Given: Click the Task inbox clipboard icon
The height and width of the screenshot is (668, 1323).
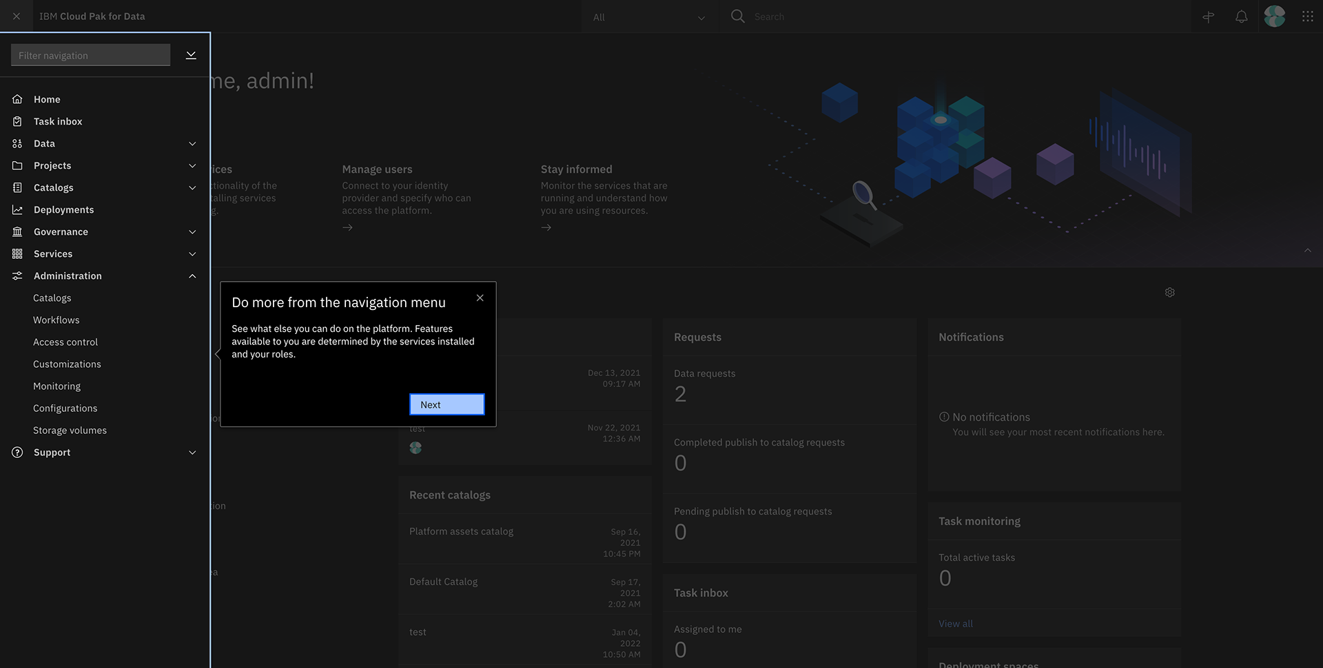Looking at the screenshot, I should click(x=17, y=121).
